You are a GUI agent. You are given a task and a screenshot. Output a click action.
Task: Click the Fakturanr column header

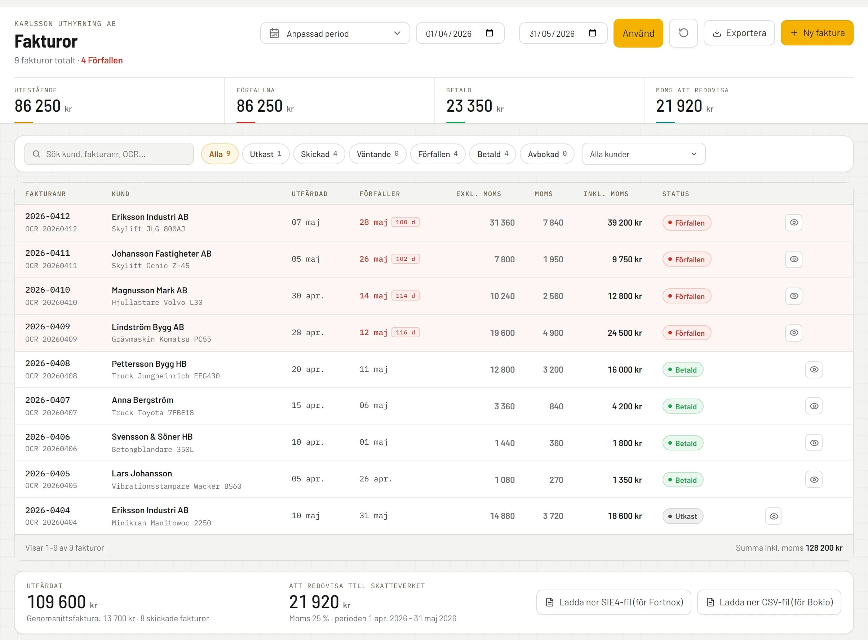coord(45,194)
